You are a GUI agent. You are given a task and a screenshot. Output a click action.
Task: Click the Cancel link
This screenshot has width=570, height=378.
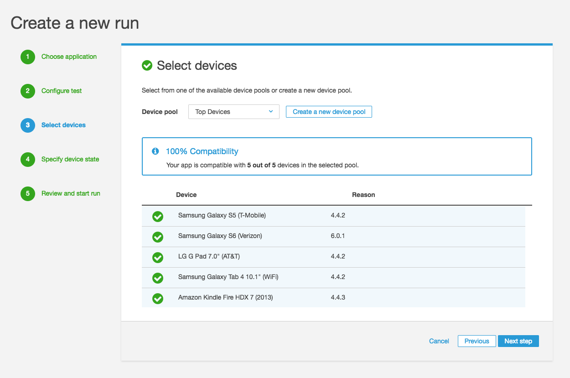coord(439,341)
